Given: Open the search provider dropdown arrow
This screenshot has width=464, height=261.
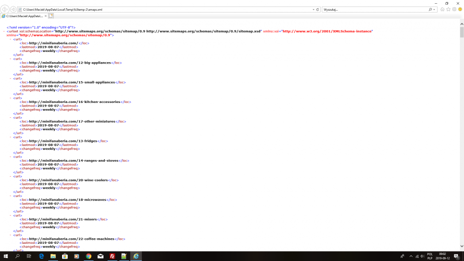Looking at the screenshot, I should 434,9.
